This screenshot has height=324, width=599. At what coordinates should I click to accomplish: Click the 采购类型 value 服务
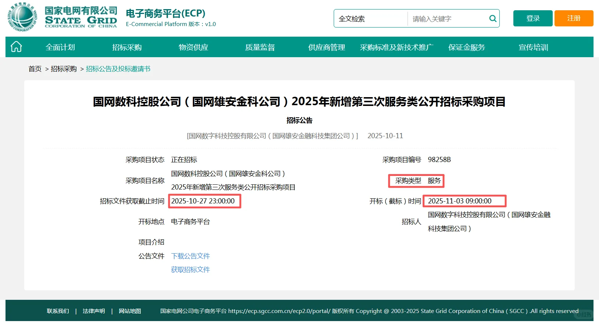coord(434,180)
